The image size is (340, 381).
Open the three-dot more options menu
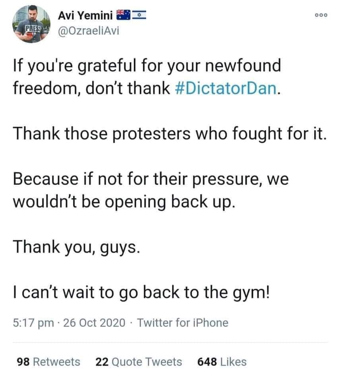320,15
